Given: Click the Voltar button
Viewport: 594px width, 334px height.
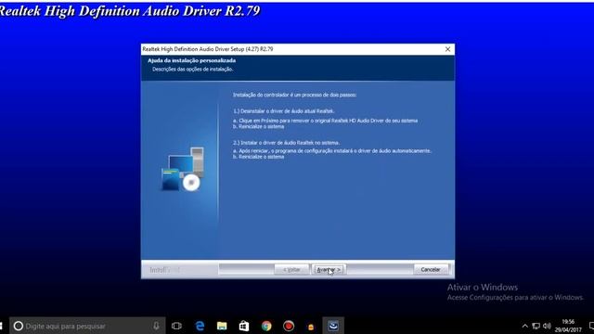Looking at the screenshot, I should 291,270.
